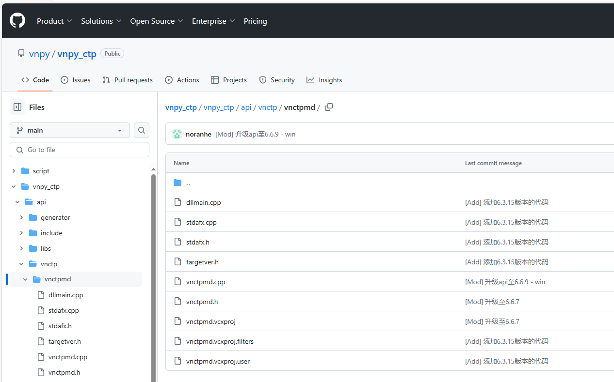Image resolution: width=614 pixels, height=382 pixels.
Task: Select vnctpmd.cpp in the sidebar tree
Action: pos(68,357)
